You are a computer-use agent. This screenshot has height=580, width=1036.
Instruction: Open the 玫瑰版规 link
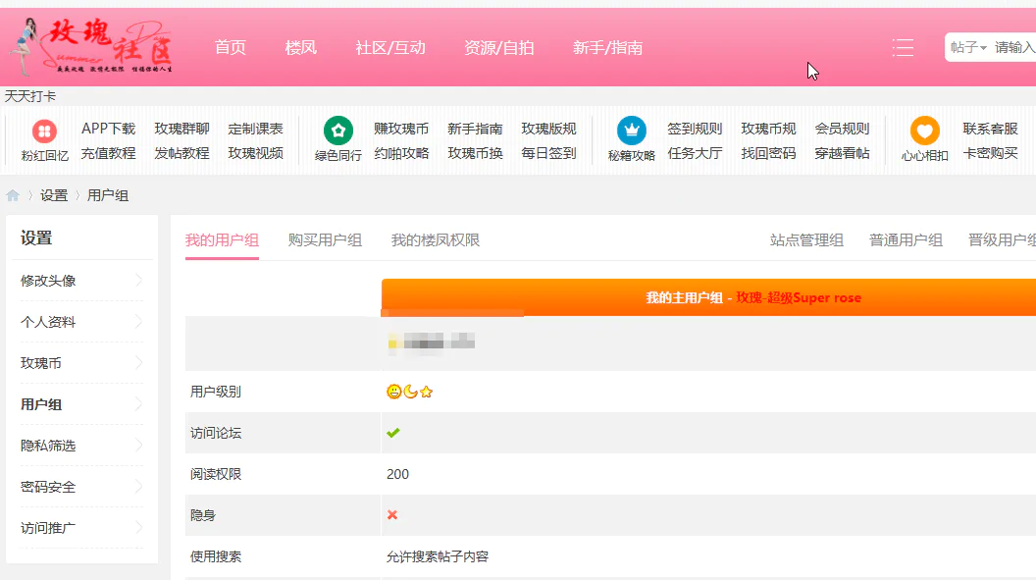[x=548, y=129]
